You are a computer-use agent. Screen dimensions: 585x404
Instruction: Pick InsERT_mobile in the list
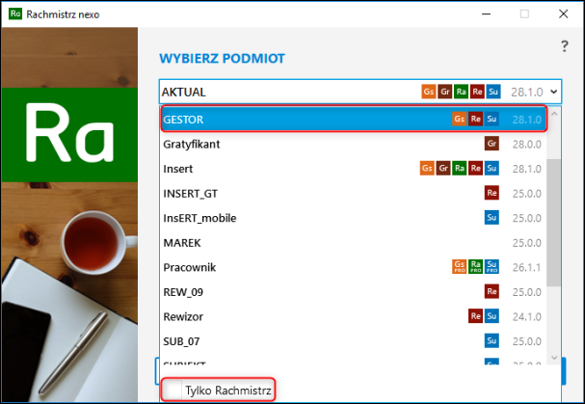click(354, 218)
